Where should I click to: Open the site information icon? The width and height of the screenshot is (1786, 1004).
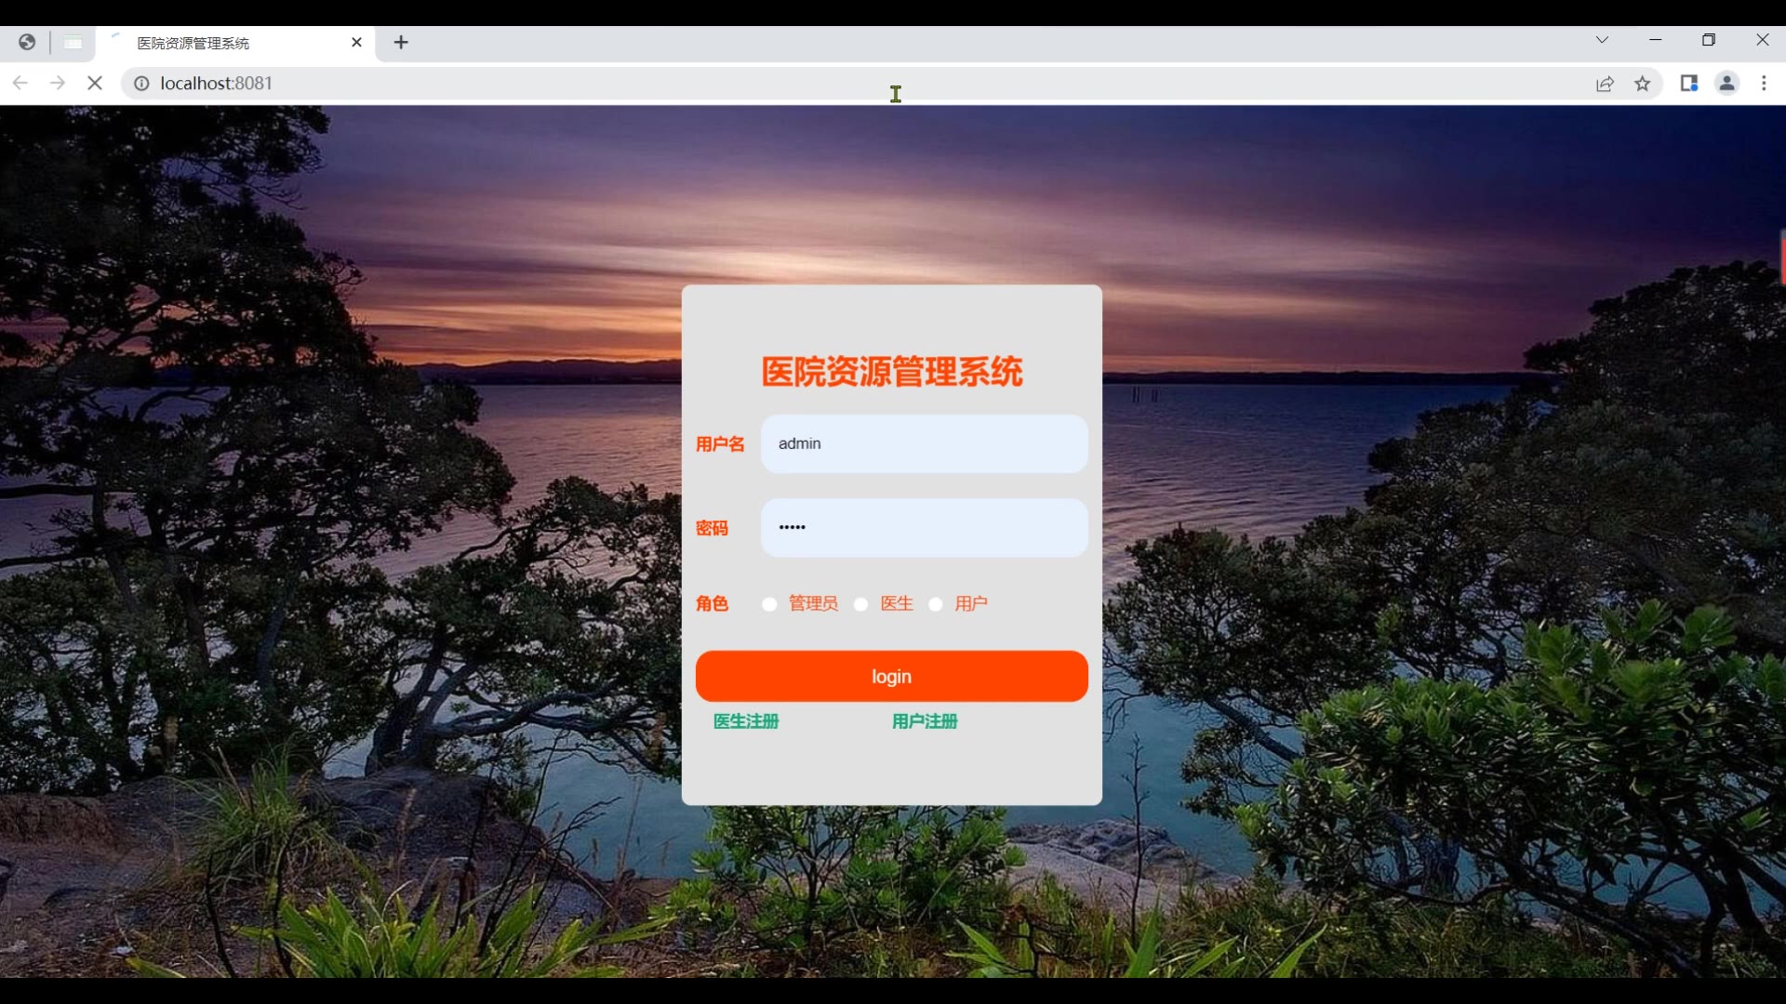141,84
